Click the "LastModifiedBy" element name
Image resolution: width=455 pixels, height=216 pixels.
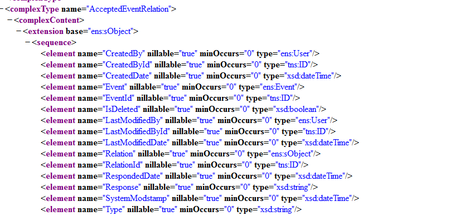click(133, 120)
